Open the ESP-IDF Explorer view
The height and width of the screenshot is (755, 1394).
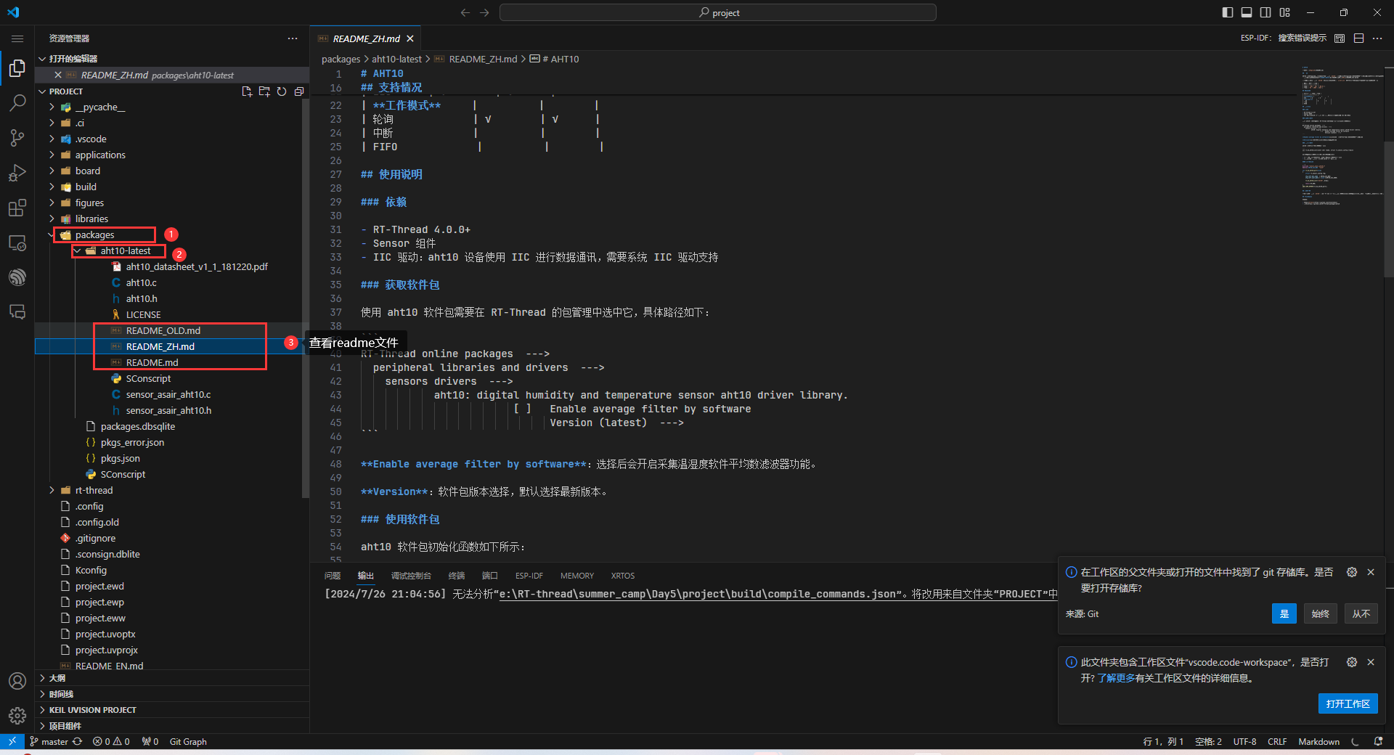coord(17,277)
